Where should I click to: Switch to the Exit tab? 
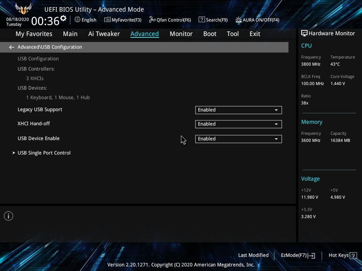coord(255,34)
